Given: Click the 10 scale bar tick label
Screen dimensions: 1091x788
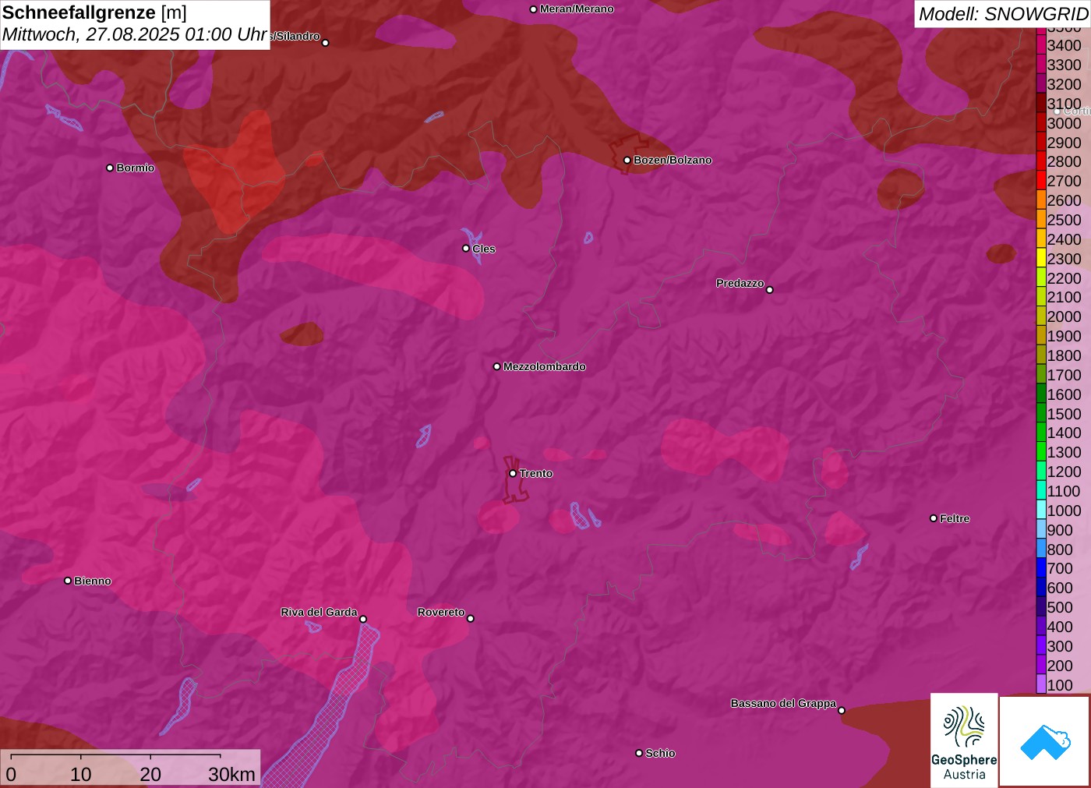Looking at the screenshot, I should 81,774.
